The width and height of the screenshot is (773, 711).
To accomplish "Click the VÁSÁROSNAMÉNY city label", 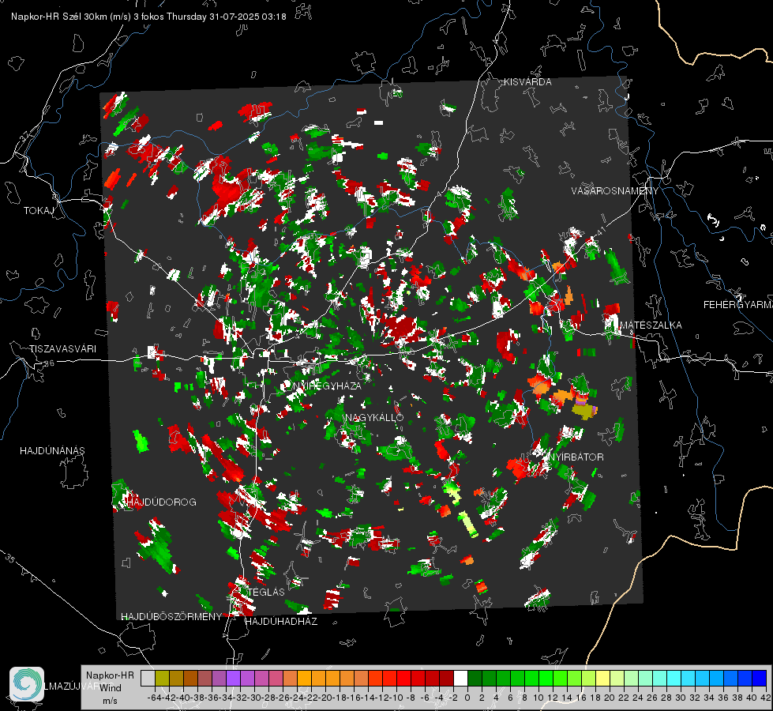I will click(x=615, y=190).
